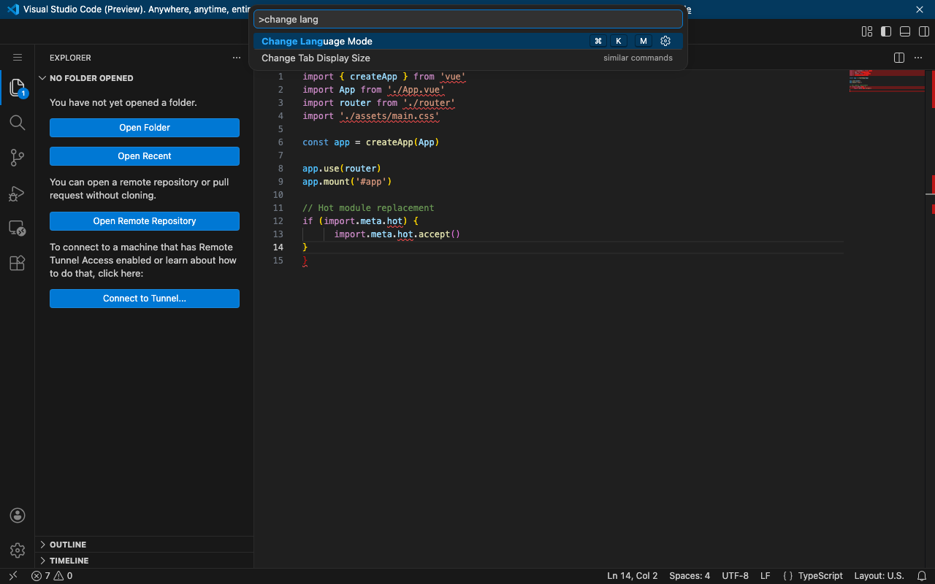Open the Run and Debug view
Screen dimensions: 935x584
coord(18,193)
